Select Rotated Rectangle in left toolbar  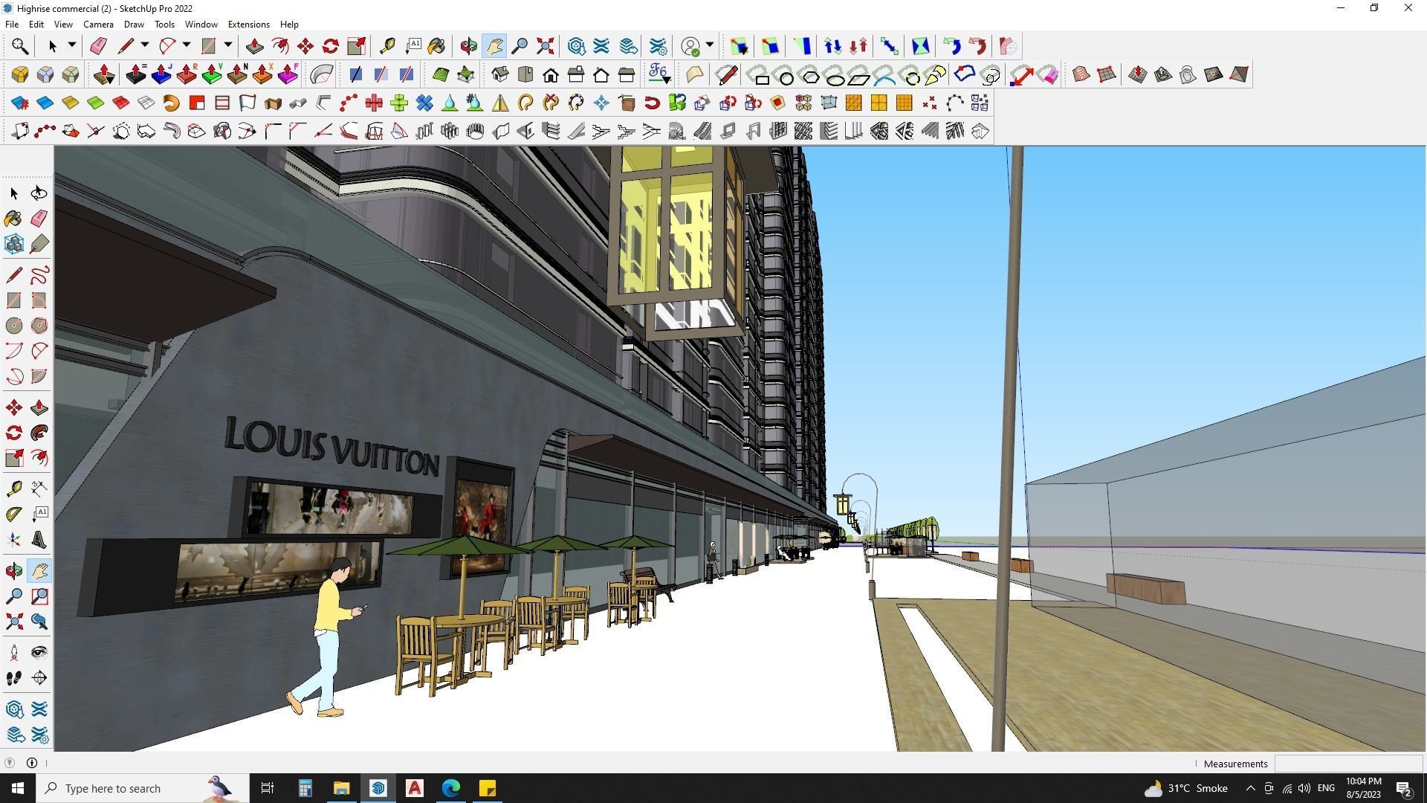pyautogui.click(x=39, y=300)
